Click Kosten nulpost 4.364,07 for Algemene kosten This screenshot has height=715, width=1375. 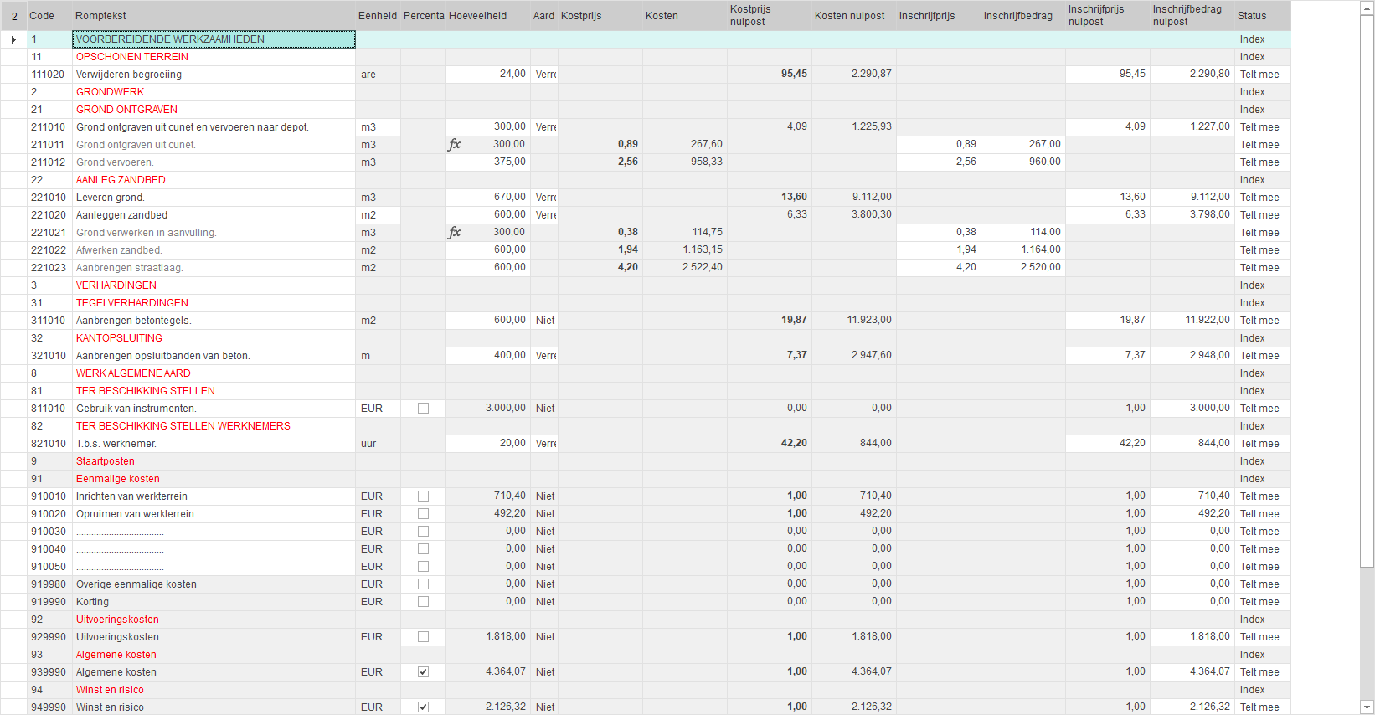(853, 672)
